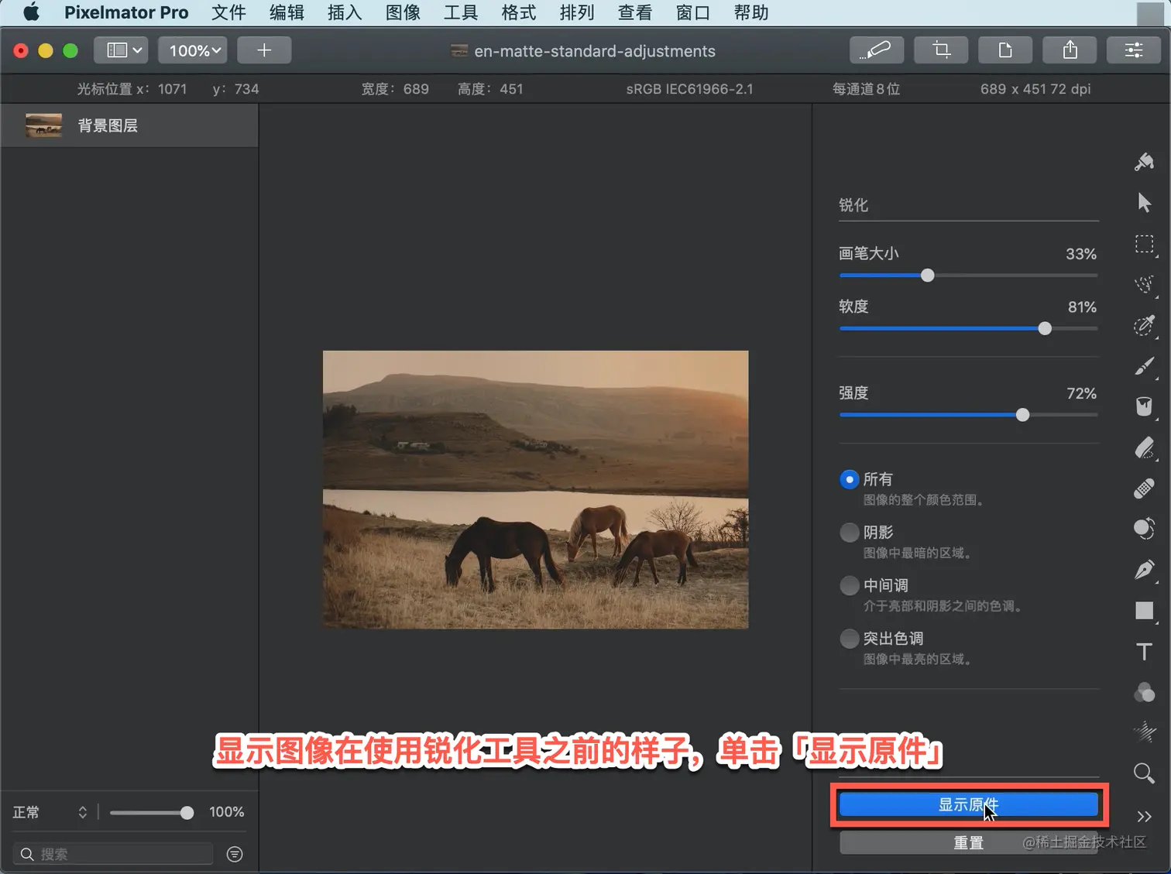Select the circle retouch tool above the Pen
The image size is (1171, 874).
[x=1144, y=529]
